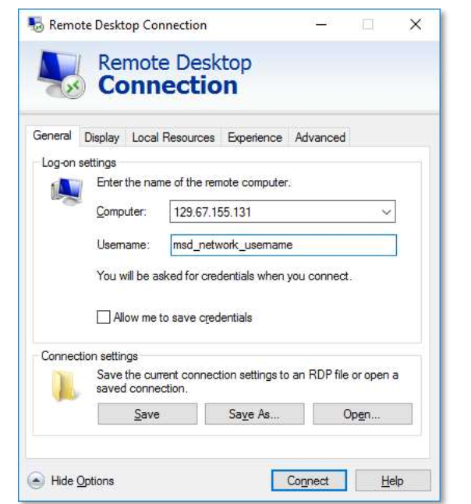Expand the Computer dropdown arrow
Viewport: 471px width, 504px height.
pos(386,212)
